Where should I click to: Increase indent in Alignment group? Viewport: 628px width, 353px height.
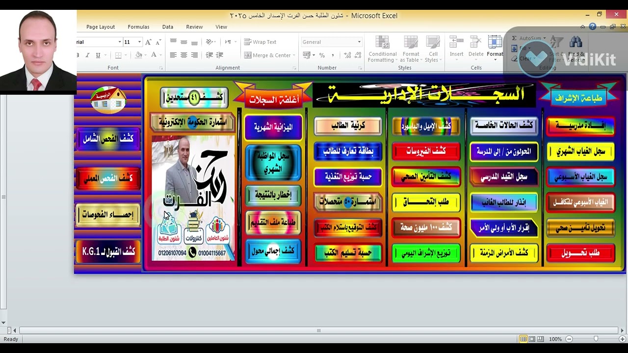(x=219, y=55)
